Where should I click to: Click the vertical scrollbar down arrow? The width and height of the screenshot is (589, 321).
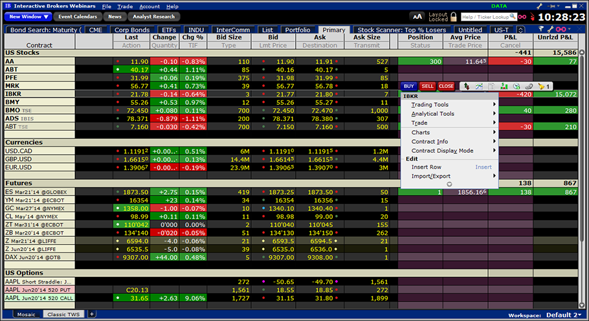[x=582, y=305]
